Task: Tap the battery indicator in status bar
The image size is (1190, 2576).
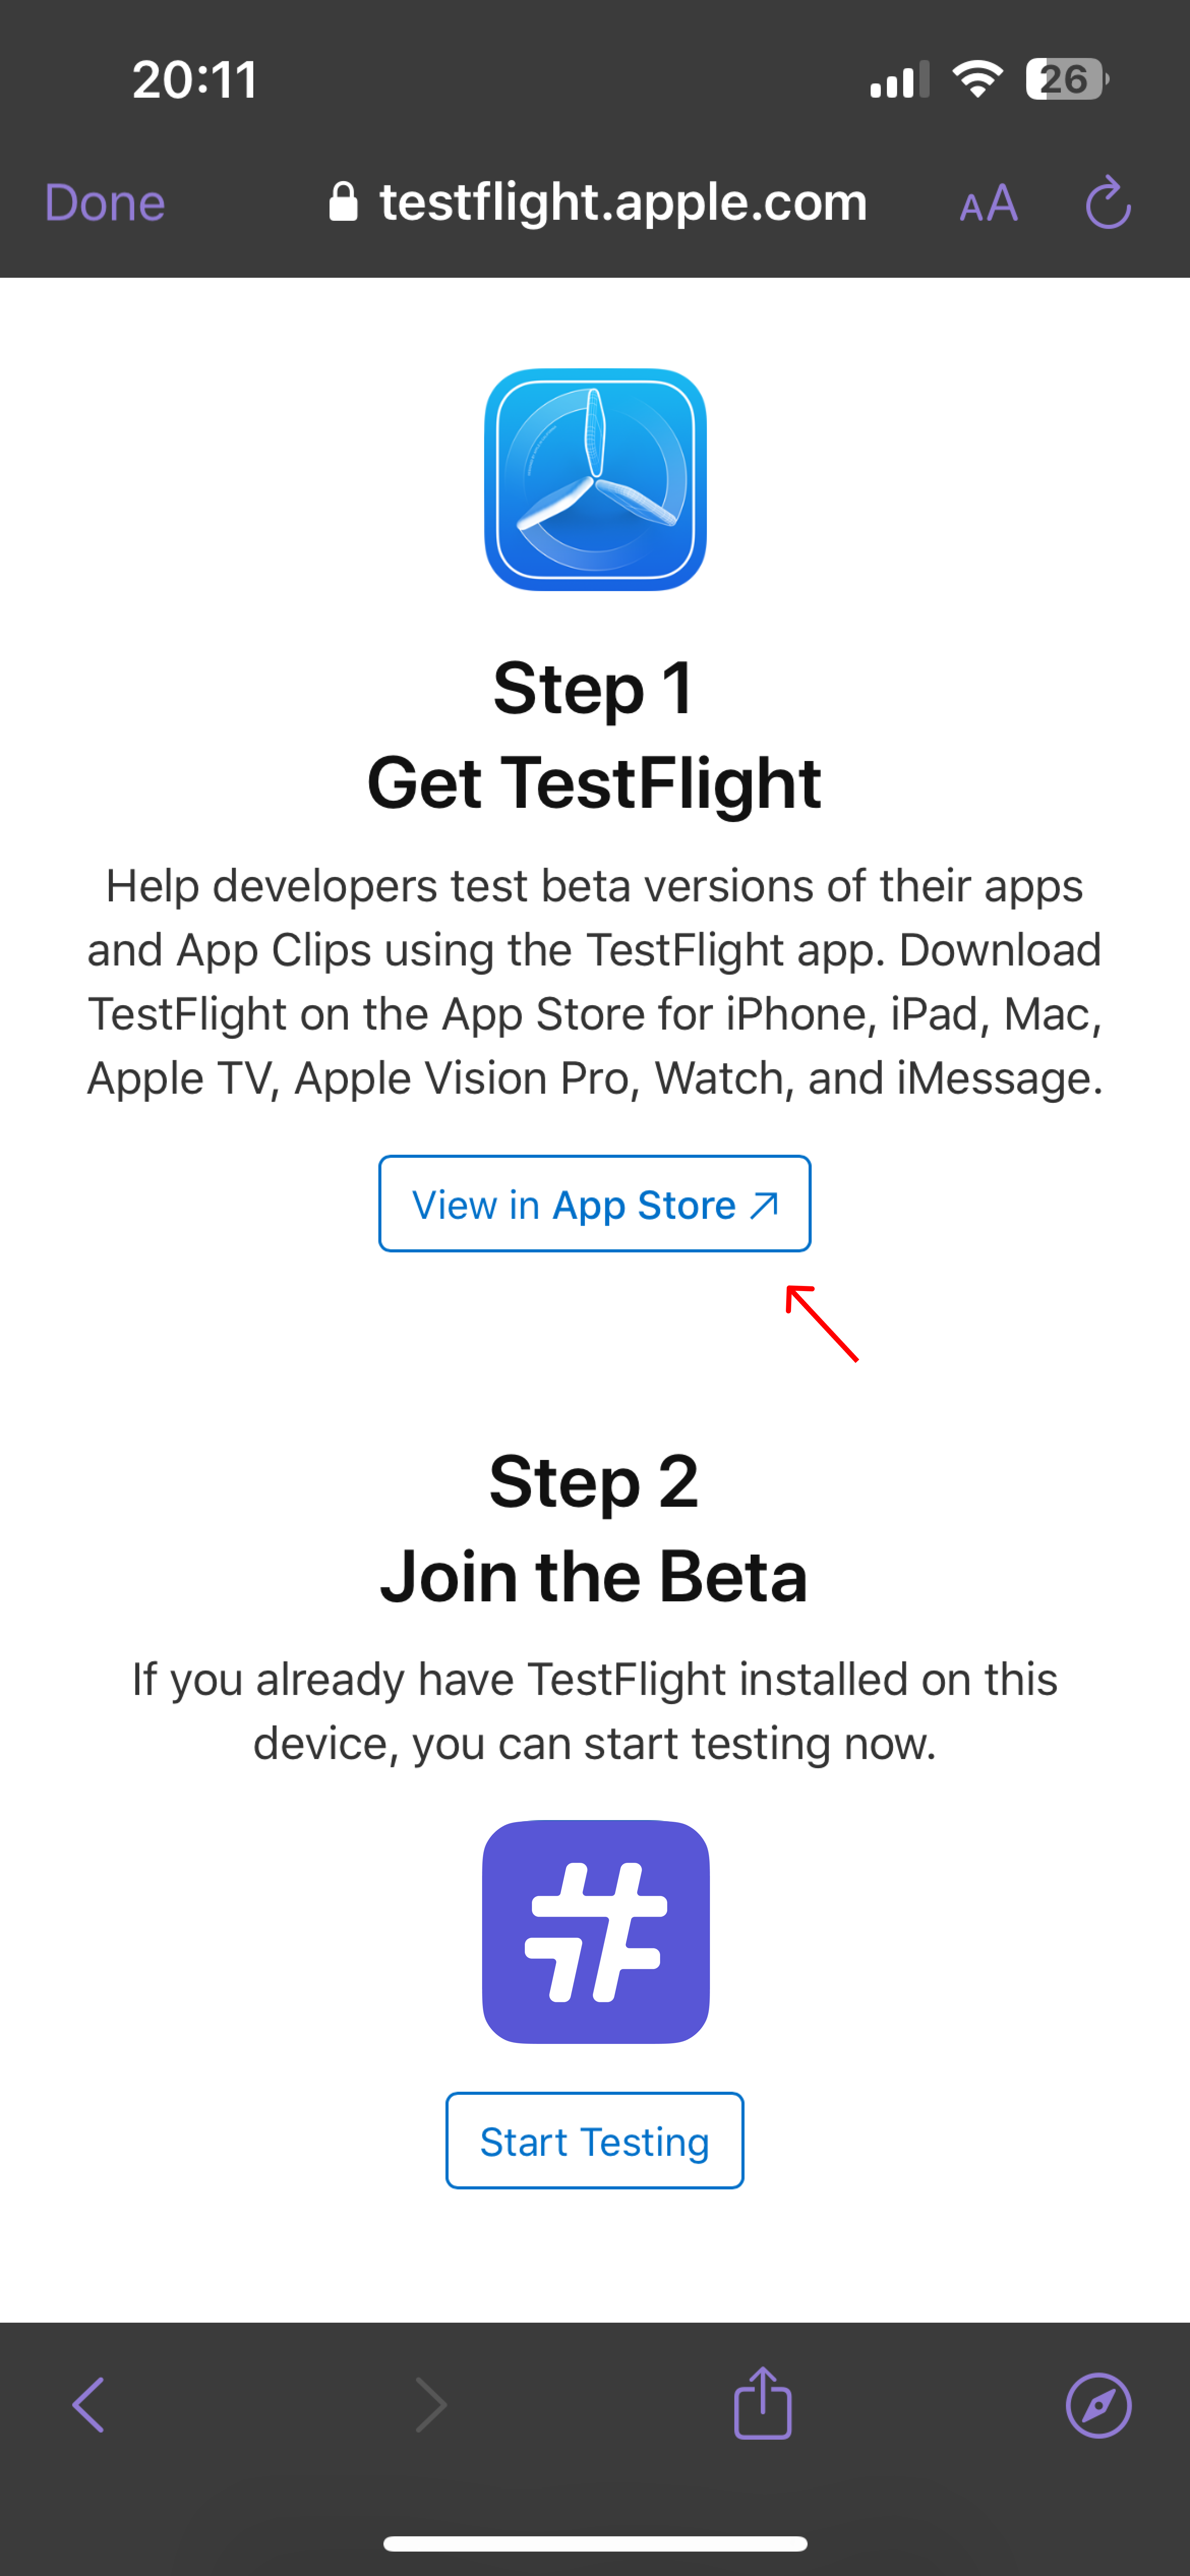Action: 1066,79
